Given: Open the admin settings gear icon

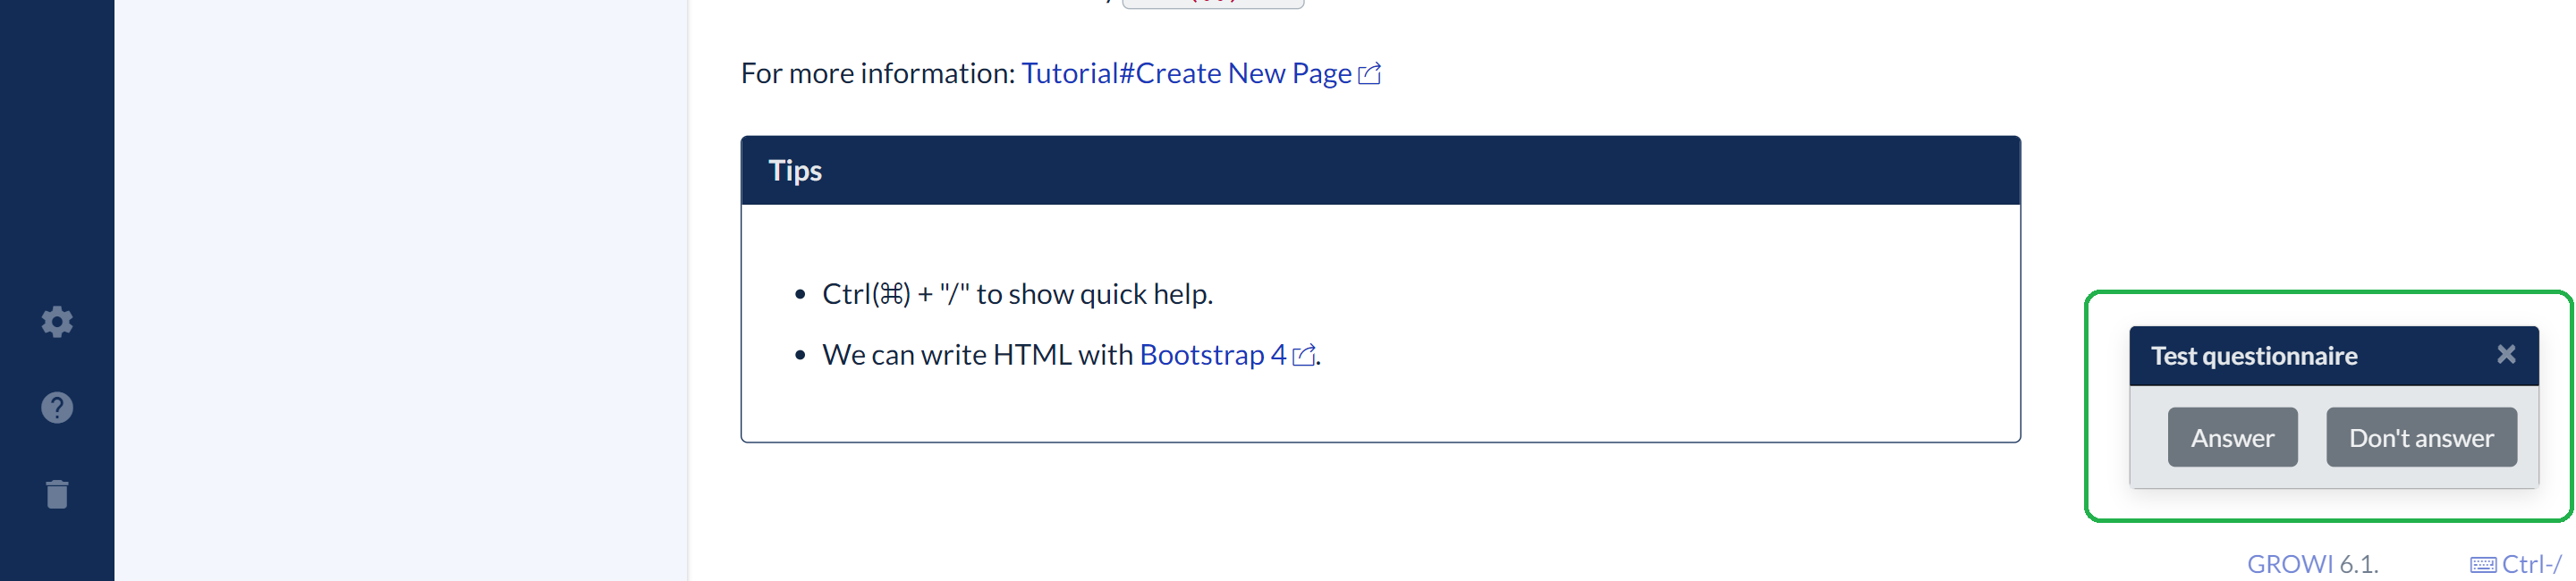Looking at the screenshot, I should coord(57,322).
